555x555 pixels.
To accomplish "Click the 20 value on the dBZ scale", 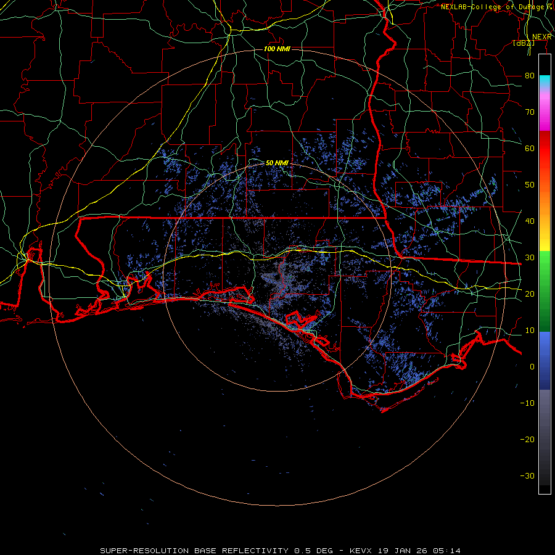I will pyautogui.click(x=530, y=294).
